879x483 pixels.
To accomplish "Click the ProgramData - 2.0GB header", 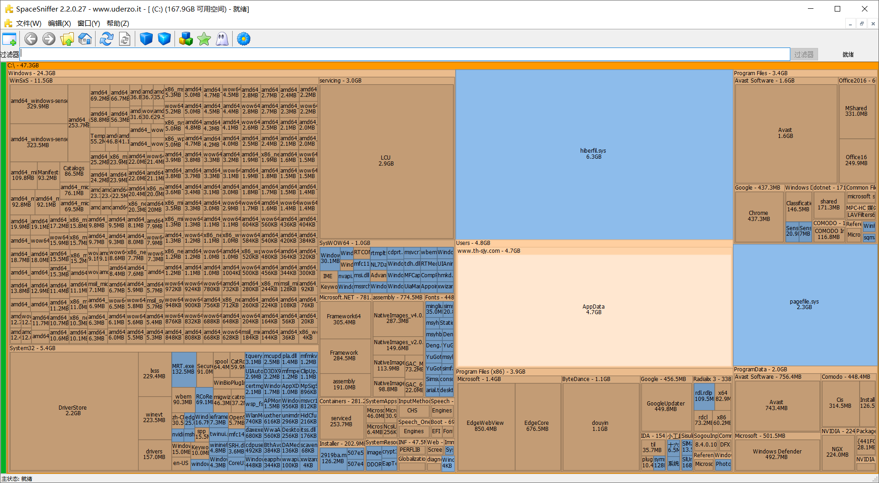I will [805, 370].
